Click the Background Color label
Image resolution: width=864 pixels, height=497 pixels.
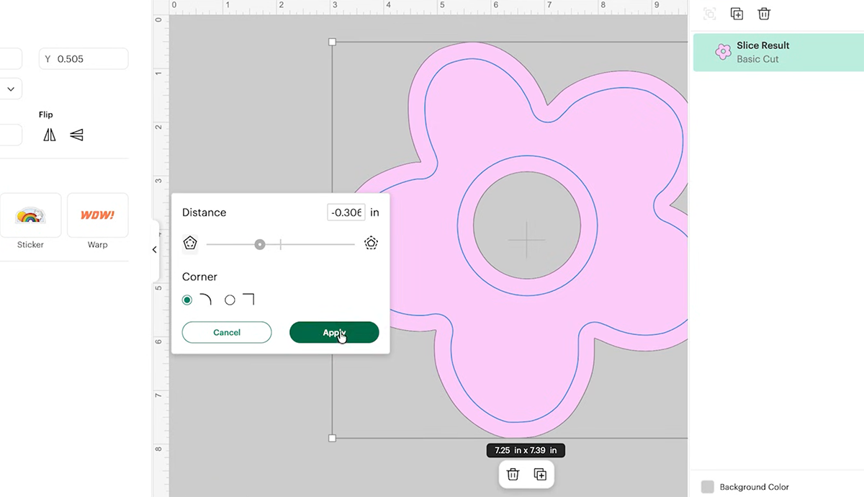click(x=754, y=487)
